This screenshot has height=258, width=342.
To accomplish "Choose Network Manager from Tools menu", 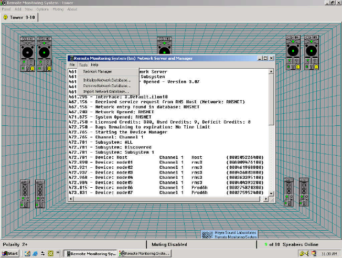I will pos(97,71).
